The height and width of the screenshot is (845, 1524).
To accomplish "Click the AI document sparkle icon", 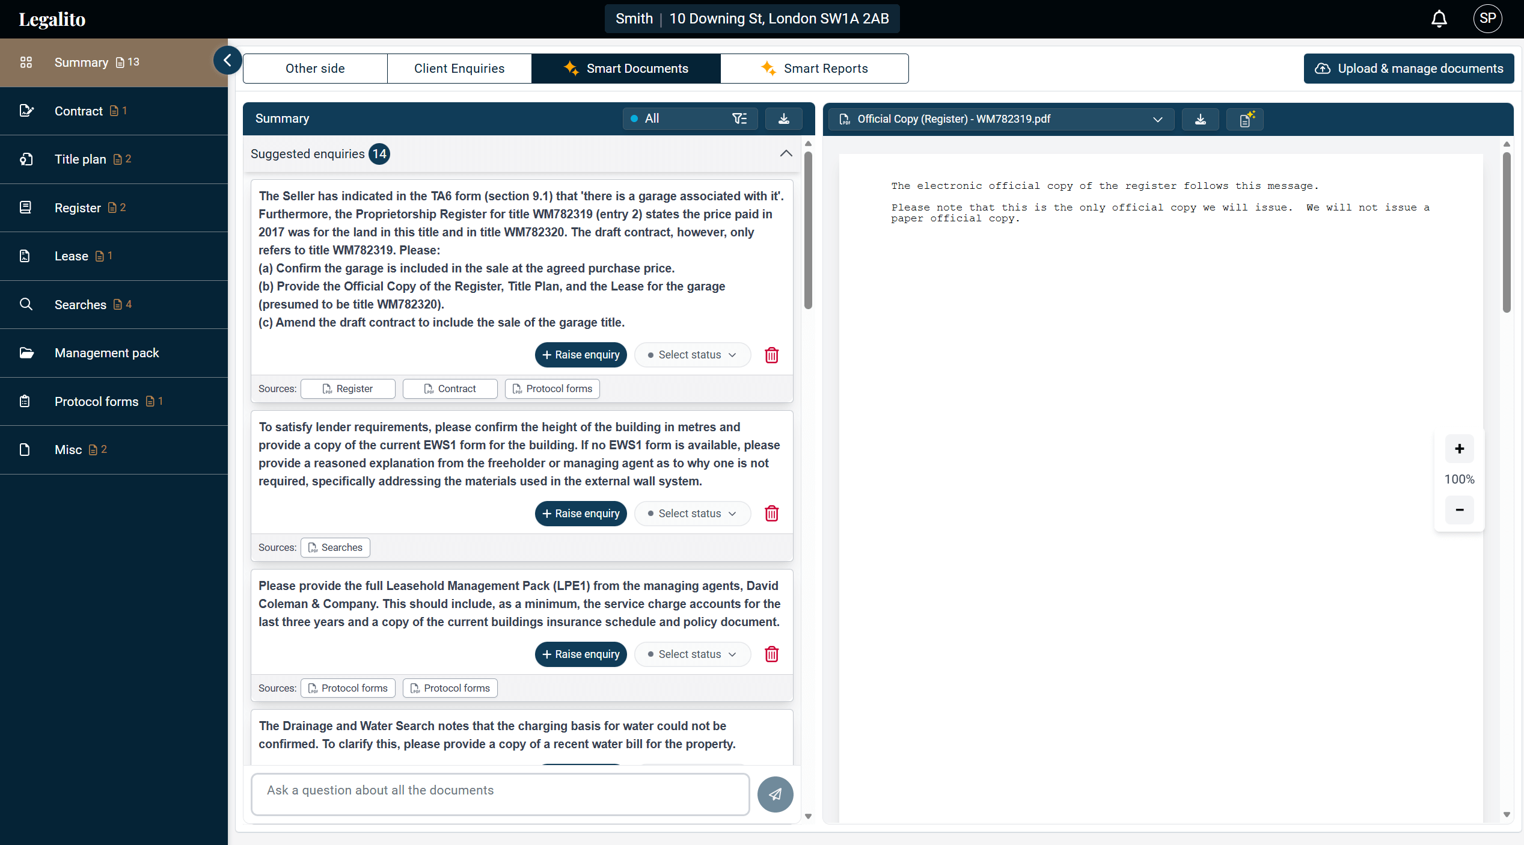I will tap(1245, 119).
